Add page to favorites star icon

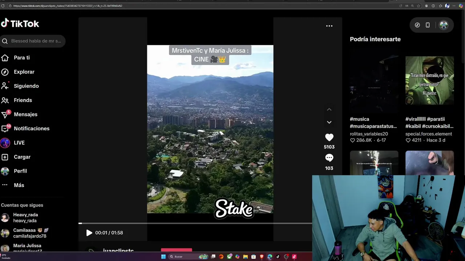[x=418, y=6]
